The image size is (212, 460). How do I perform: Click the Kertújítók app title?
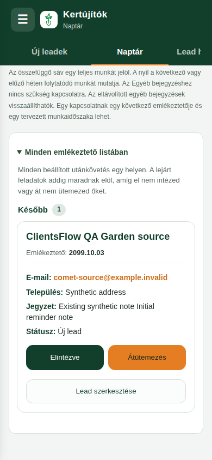[85, 14]
